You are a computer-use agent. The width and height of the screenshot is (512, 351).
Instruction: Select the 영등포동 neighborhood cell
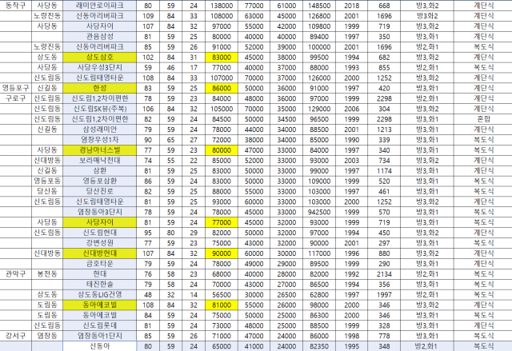[47, 181]
